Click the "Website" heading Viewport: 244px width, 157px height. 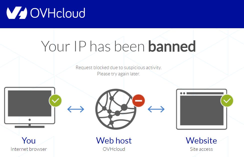(x=201, y=141)
